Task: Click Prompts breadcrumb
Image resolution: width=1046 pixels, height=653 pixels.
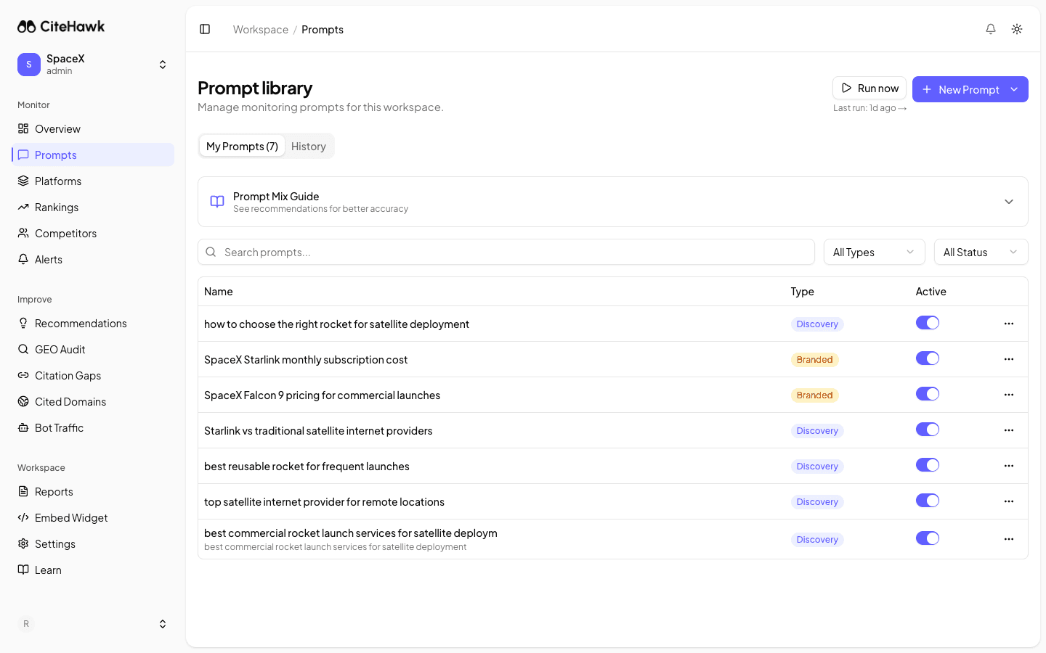Action: tap(323, 29)
